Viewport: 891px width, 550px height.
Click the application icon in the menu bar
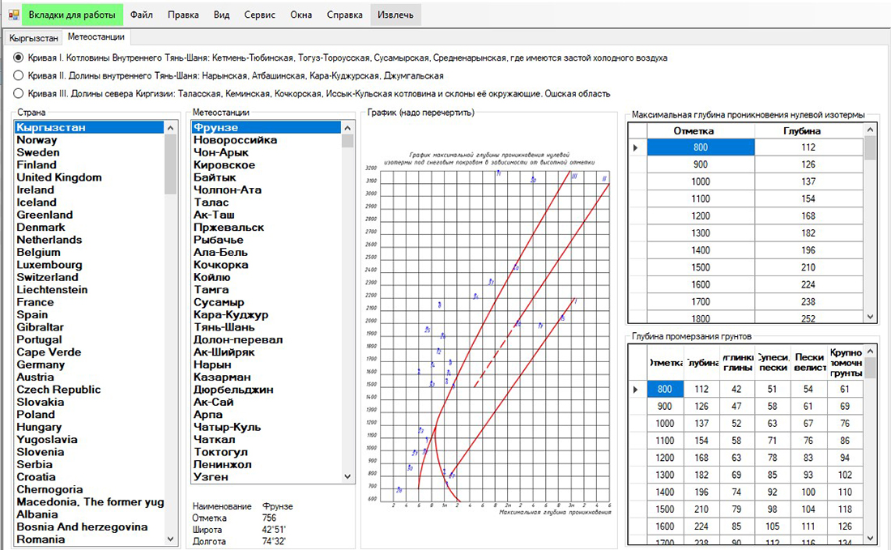[14, 15]
